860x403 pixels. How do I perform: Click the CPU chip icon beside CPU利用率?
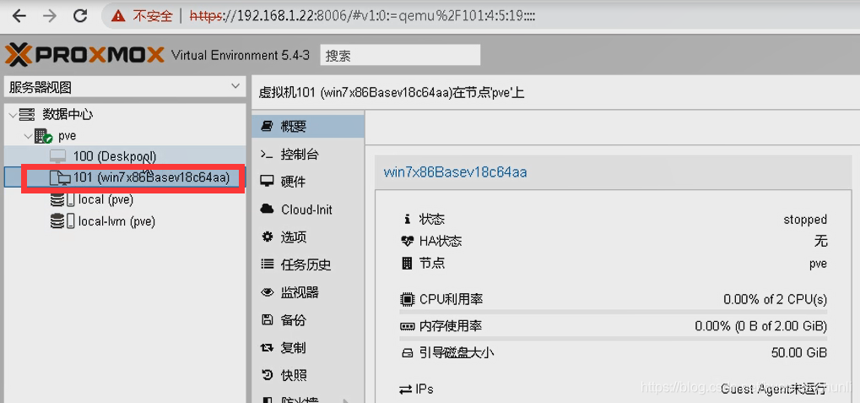[407, 300]
